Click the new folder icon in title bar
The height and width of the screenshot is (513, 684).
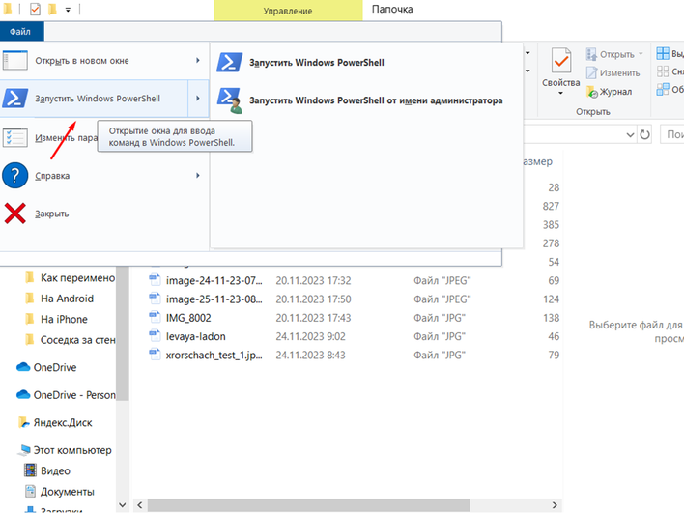click(x=52, y=9)
